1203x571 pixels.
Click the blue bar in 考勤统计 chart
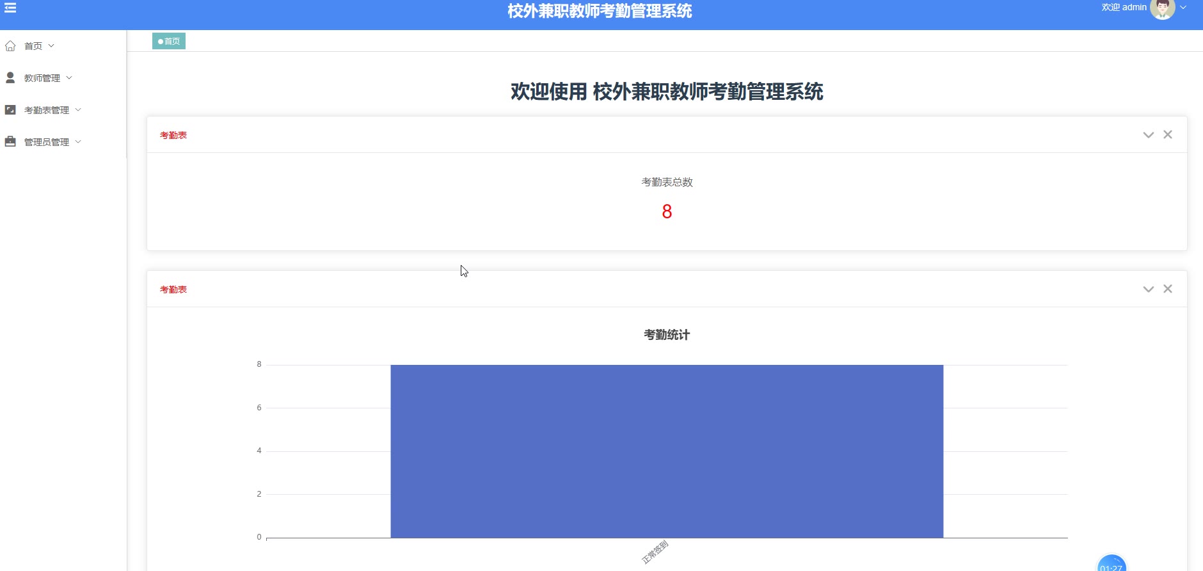pos(667,451)
